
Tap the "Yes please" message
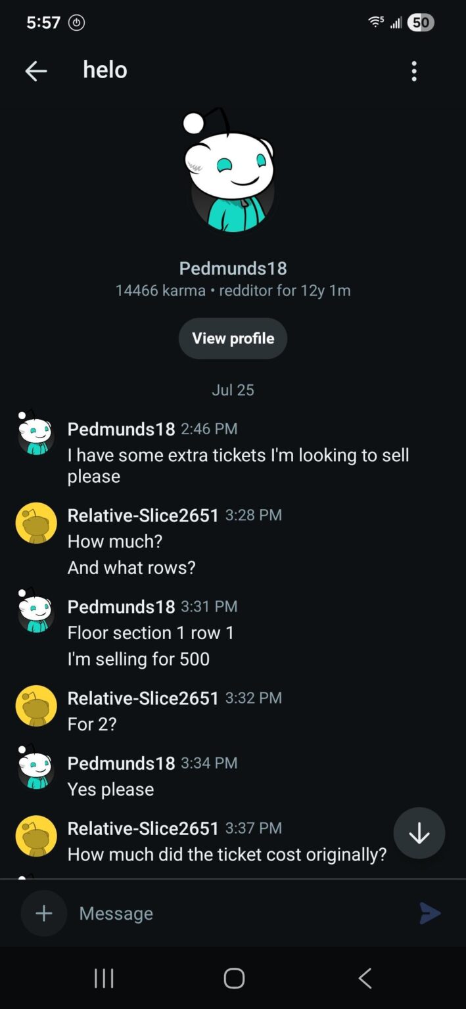(110, 789)
